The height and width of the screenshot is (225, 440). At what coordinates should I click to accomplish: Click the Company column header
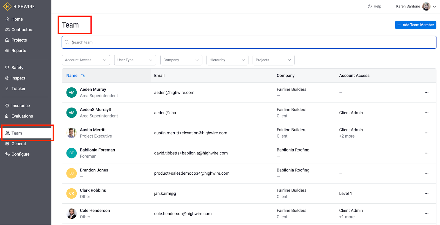tap(285, 76)
